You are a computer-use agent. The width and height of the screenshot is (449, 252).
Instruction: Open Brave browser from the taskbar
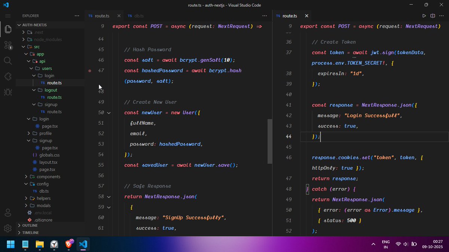click(x=69, y=245)
